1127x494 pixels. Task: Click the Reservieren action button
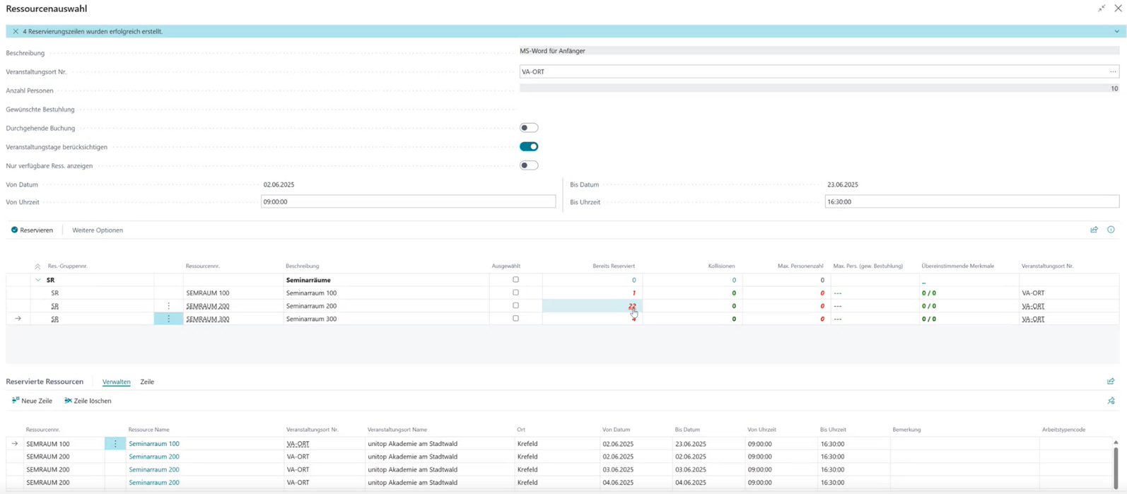point(32,230)
